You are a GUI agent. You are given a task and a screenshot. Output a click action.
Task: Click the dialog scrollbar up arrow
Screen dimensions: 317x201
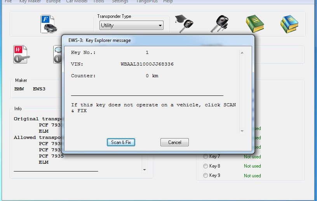pos(242,53)
